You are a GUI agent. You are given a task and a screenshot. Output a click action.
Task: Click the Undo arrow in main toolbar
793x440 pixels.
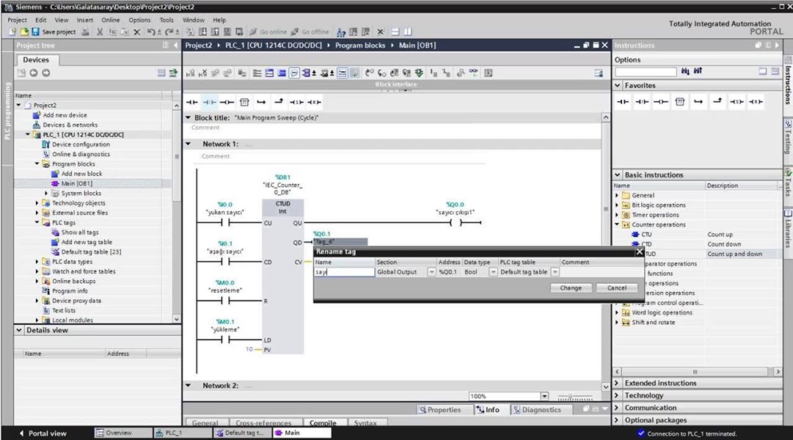click(x=151, y=32)
